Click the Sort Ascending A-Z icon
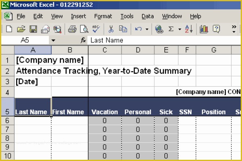 189,29
